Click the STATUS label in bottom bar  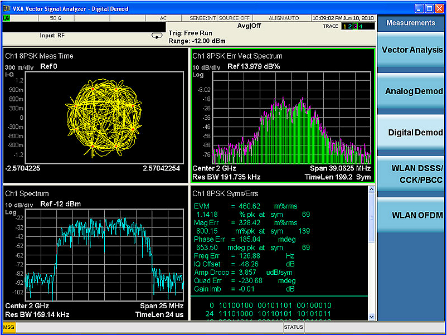tap(293, 327)
